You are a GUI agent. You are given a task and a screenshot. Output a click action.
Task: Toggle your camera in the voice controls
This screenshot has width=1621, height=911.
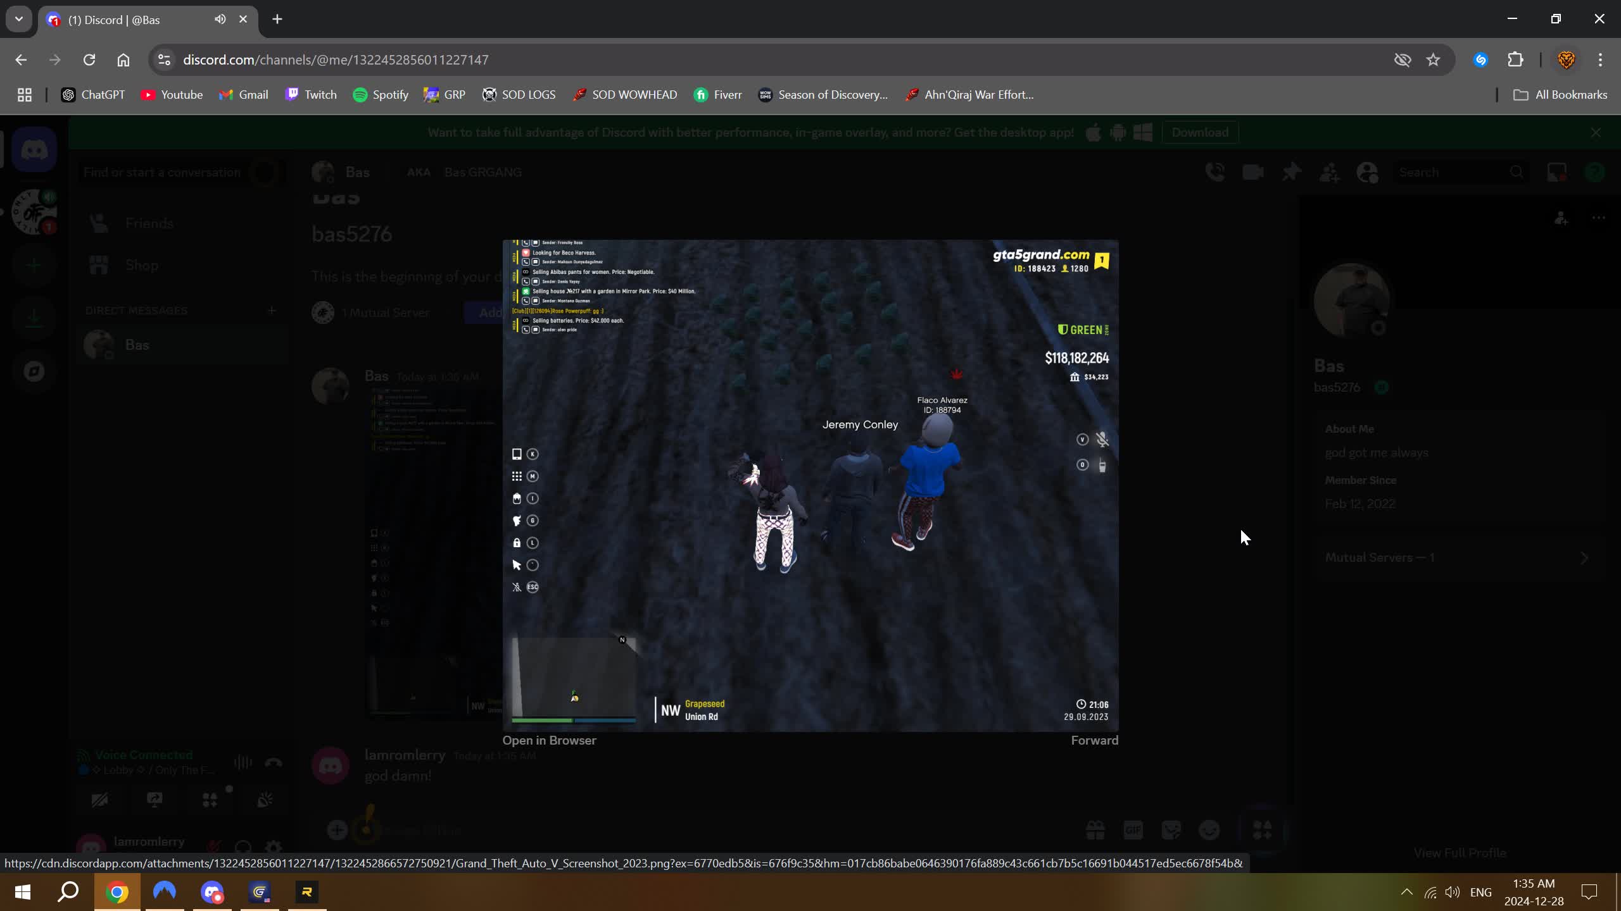click(100, 801)
